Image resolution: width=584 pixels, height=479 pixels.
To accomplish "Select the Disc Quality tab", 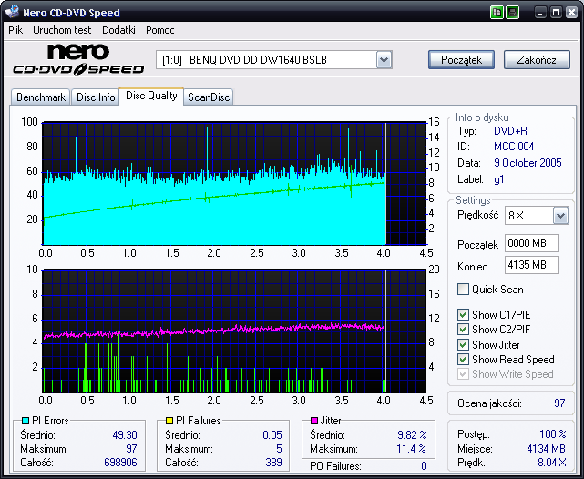I will click(x=151, y=96).
